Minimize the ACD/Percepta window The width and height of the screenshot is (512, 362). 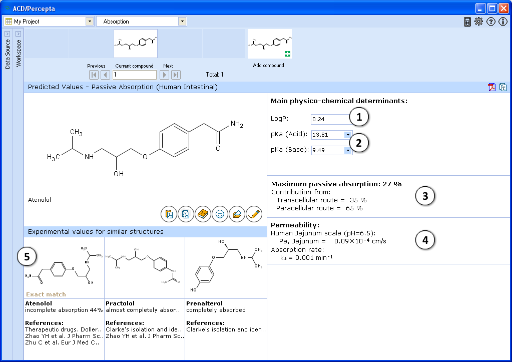click(x=480, y=8)
